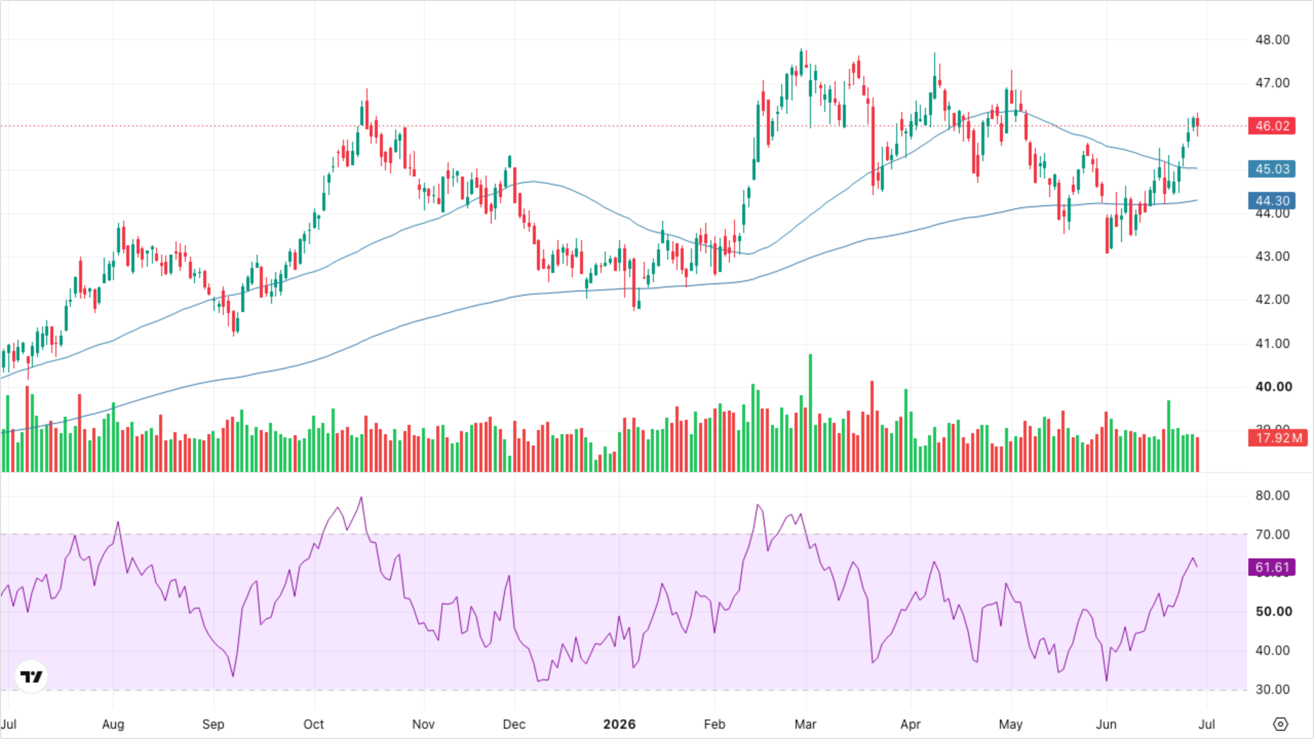Click the 41.00 price axis label

1272,343
